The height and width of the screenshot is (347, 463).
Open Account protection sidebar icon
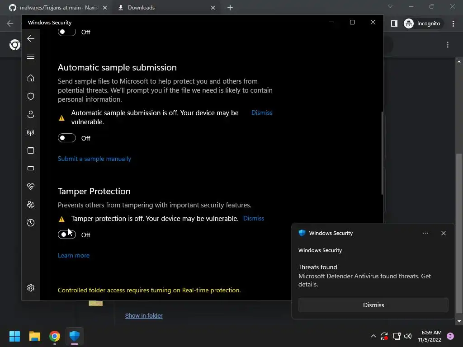tap(31, 114)
